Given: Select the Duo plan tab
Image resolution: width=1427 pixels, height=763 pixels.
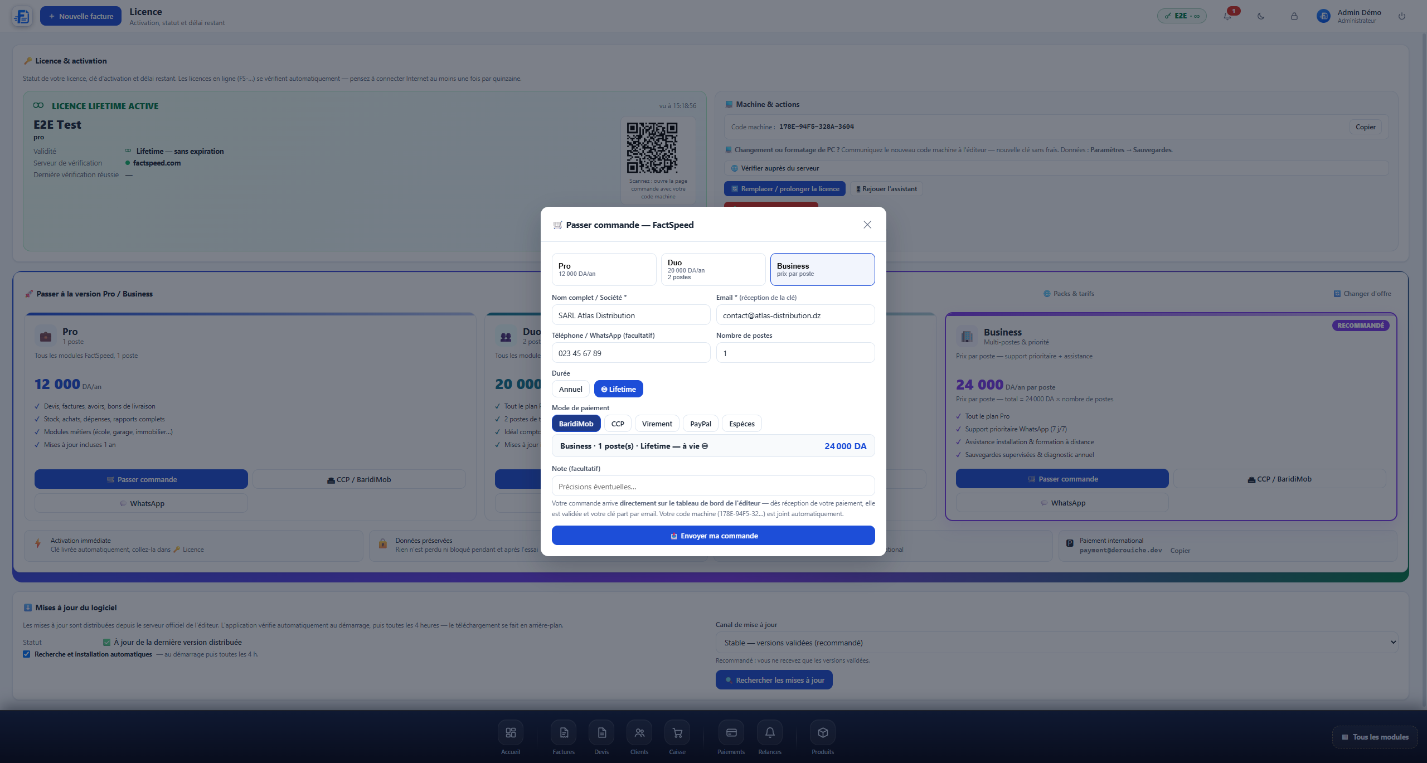Looking at the screenshot, I should coord(713,269).
